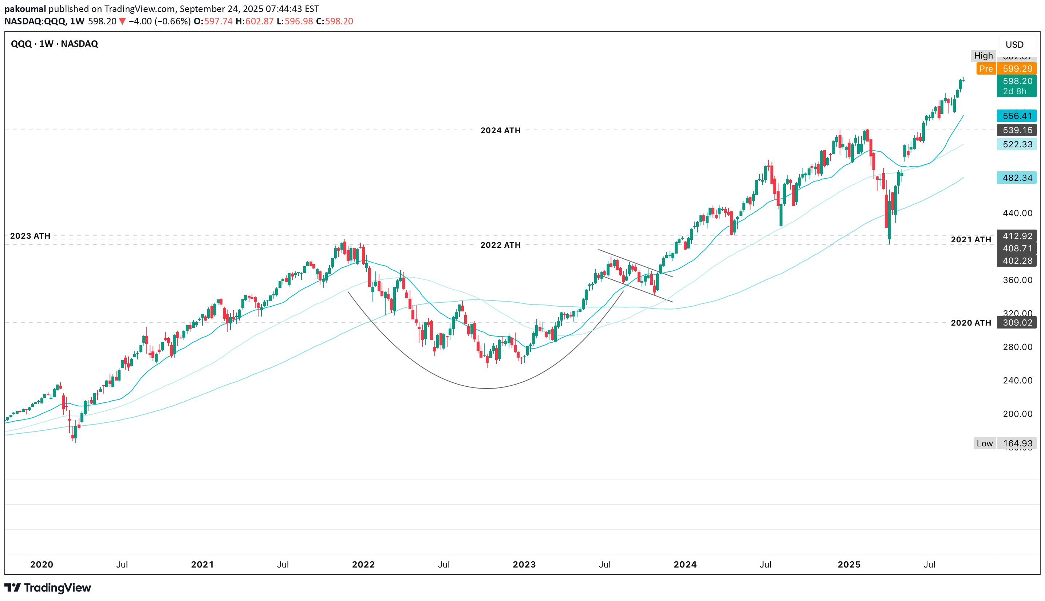Click the High price scale label
1045x601 pixels.
pos(983,56)
